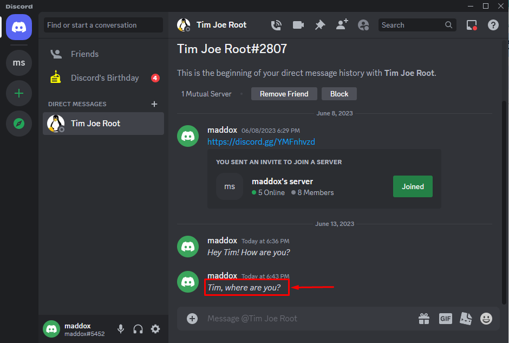Open the GIF picker
Image resolution: width=509 pixels, height=343 pixels.
[x=445, y=319]
